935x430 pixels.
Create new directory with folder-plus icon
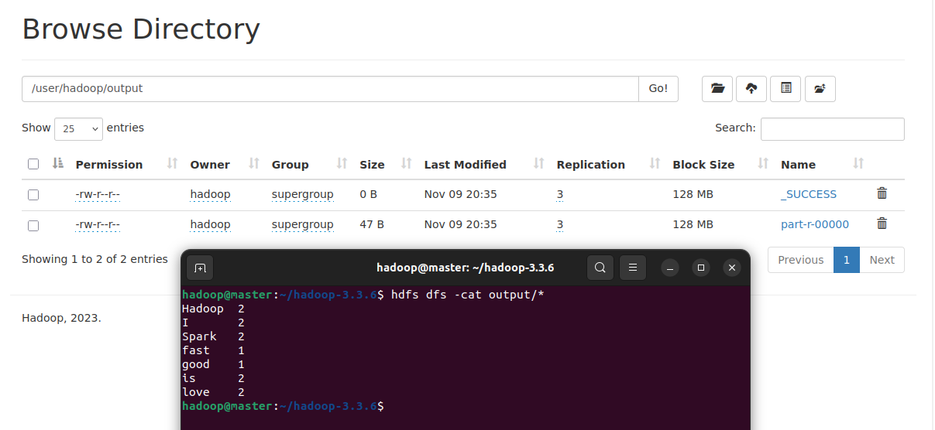(820, 89)
